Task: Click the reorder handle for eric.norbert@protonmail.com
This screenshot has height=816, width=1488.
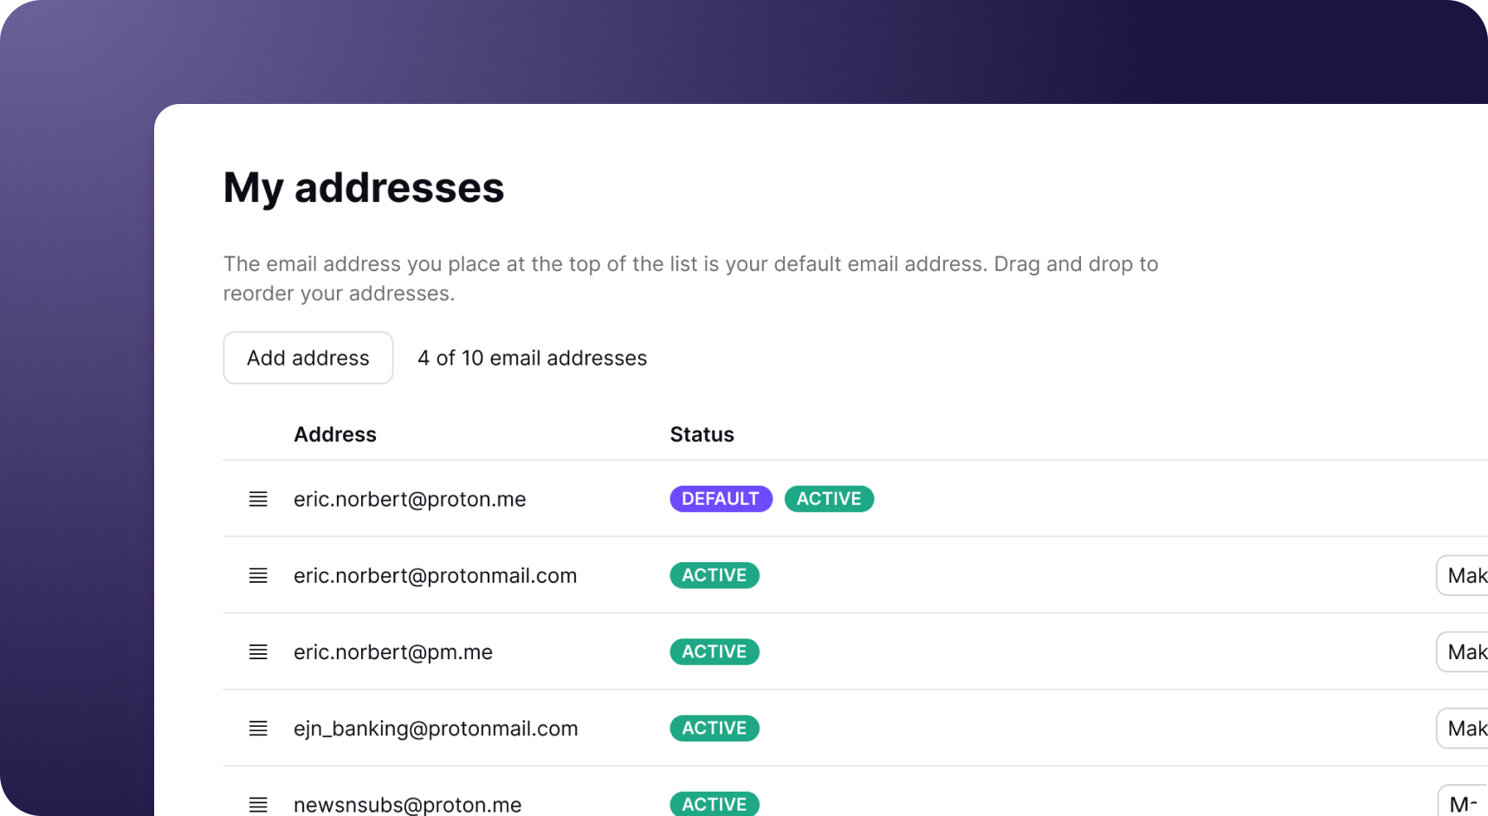Action: pyautogui.click(x=258, y=575)
